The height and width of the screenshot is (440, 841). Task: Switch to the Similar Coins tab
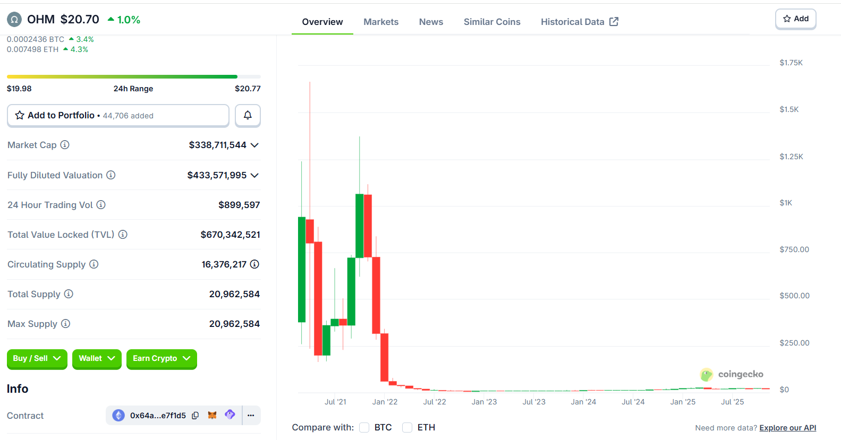[491, 22]
